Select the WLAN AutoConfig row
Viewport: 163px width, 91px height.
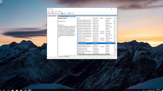96,50
